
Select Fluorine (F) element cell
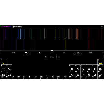tap(95, 67)
